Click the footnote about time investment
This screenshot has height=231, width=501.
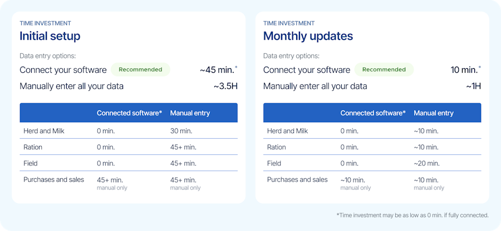412,215
